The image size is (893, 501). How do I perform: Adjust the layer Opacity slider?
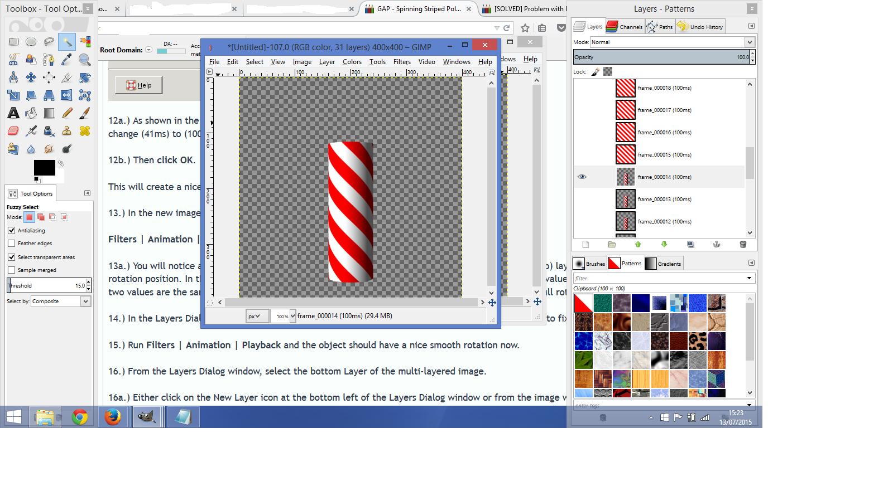coord(661,57)
